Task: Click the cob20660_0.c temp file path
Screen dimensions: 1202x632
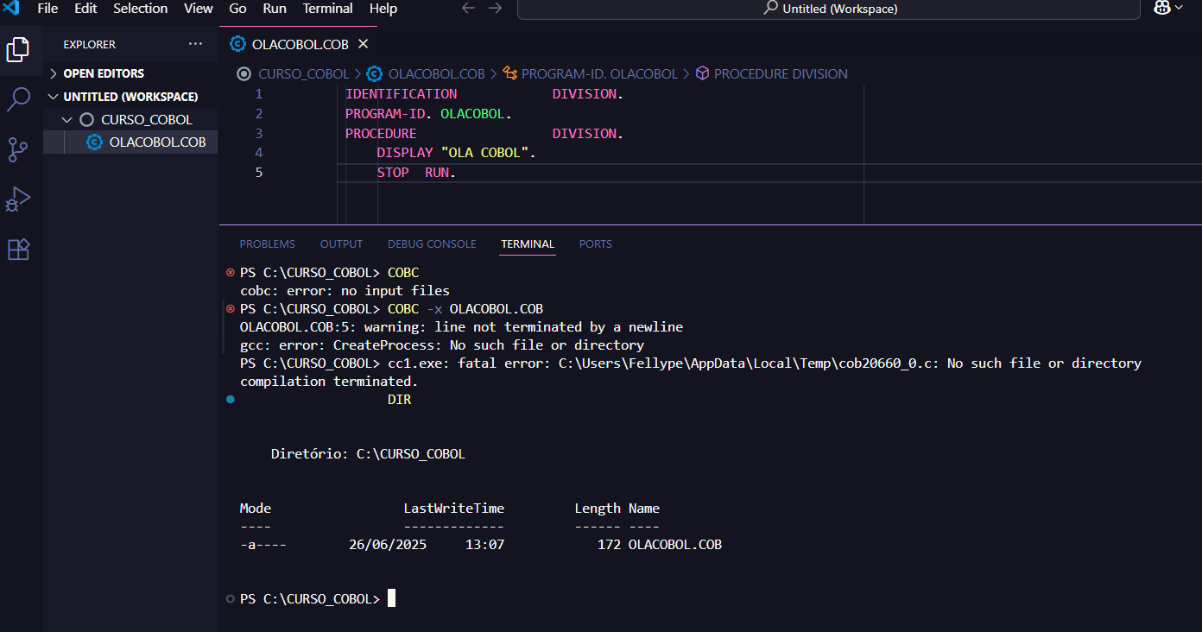Action: tap(748, 363)
